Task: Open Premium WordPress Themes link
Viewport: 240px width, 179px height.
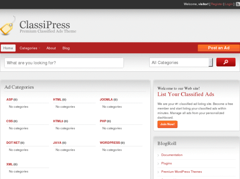Action: click(x=182, y=172)
